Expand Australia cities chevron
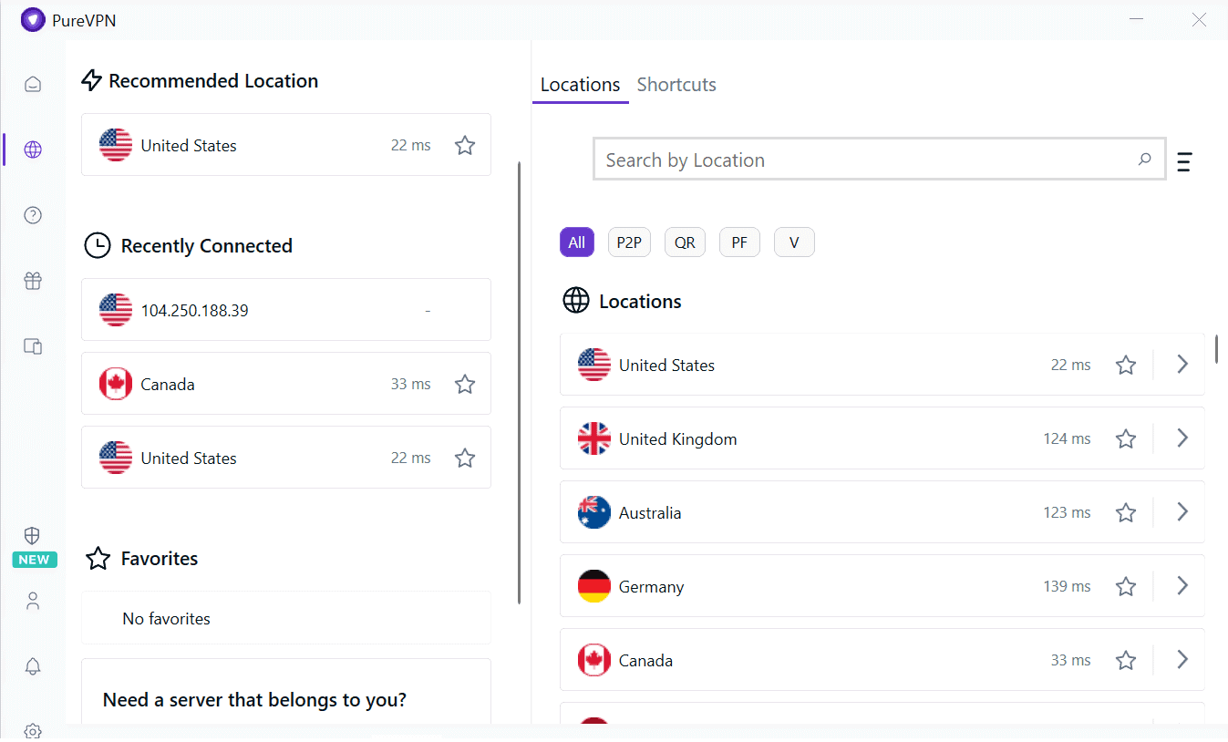The height and width of the screenshot is (742, 1228). pyautogui.click(x=1182, y=511)
